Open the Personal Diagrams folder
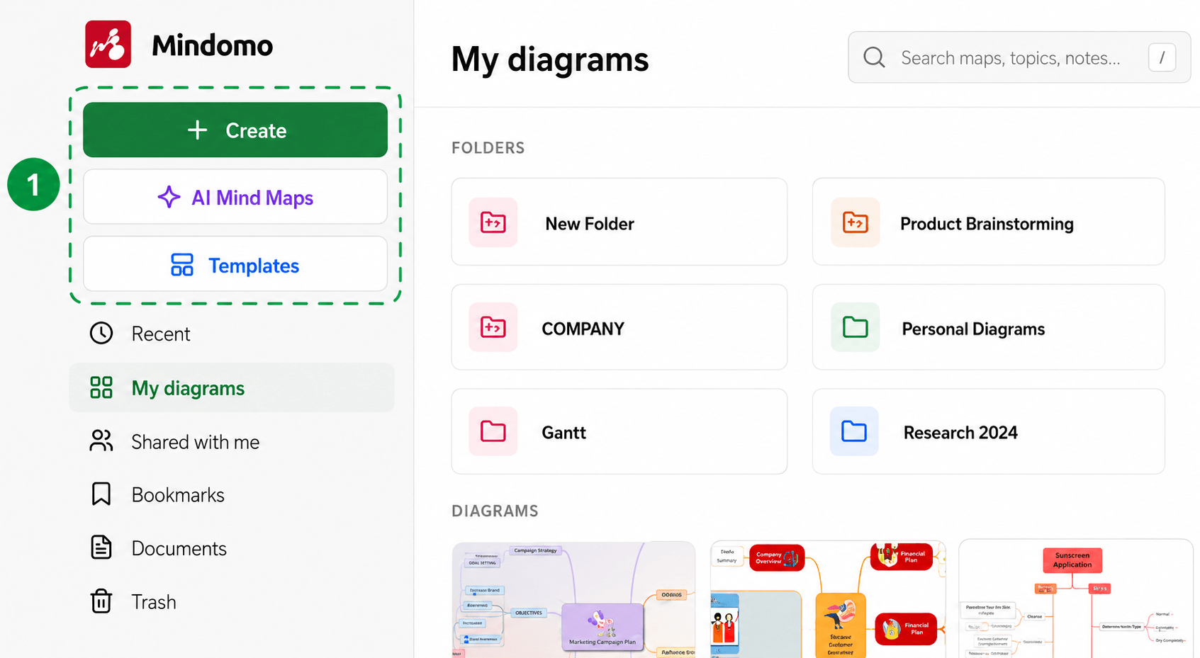The height and width of the screenshot is (658, 1200). click(989, 327)
